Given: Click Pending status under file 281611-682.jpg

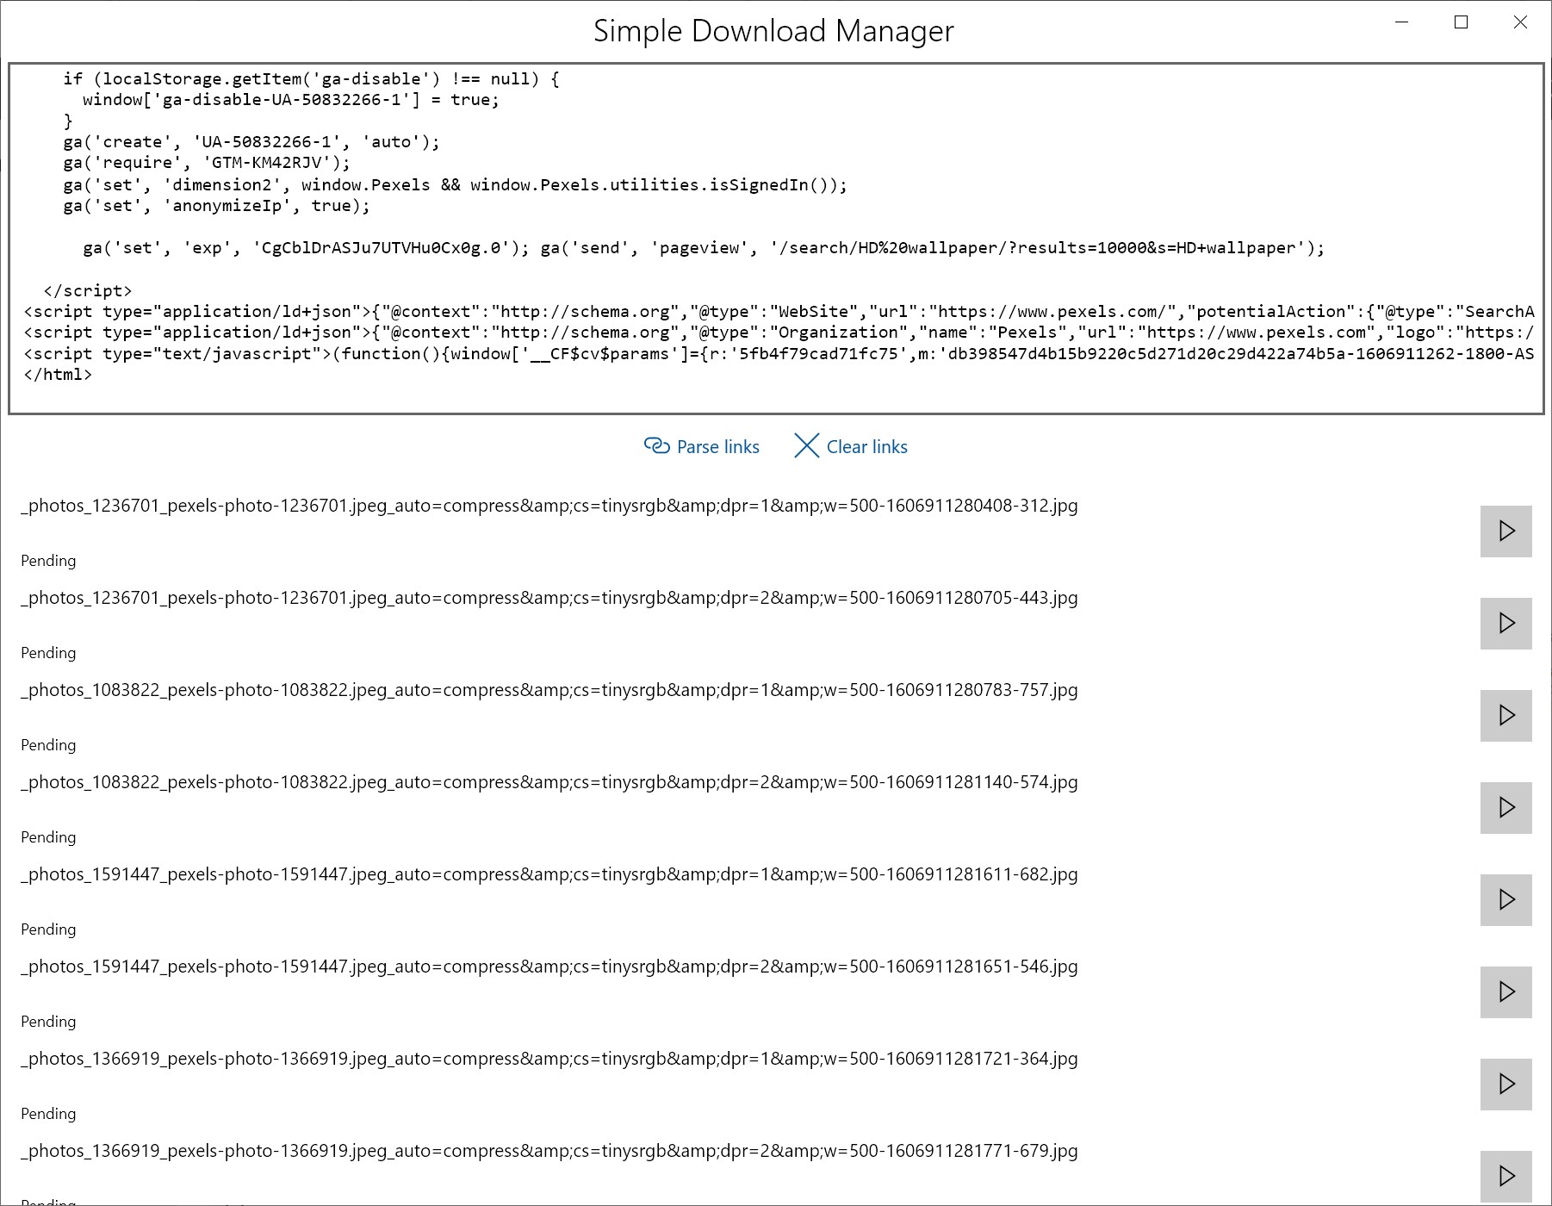Looking at the screenshot, I should [x=48, y=929].
